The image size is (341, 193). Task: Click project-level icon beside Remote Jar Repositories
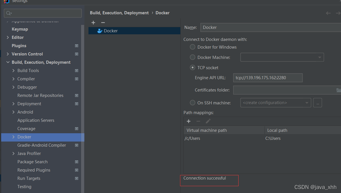click(76, 95)
